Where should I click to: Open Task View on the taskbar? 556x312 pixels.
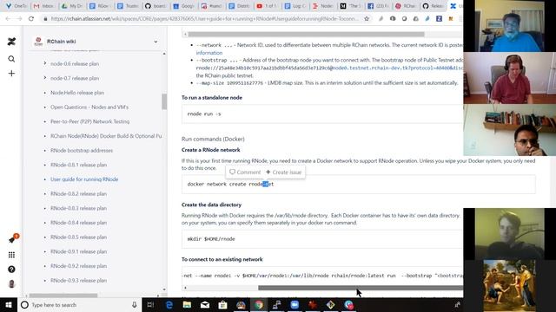(x=150, y=305)
